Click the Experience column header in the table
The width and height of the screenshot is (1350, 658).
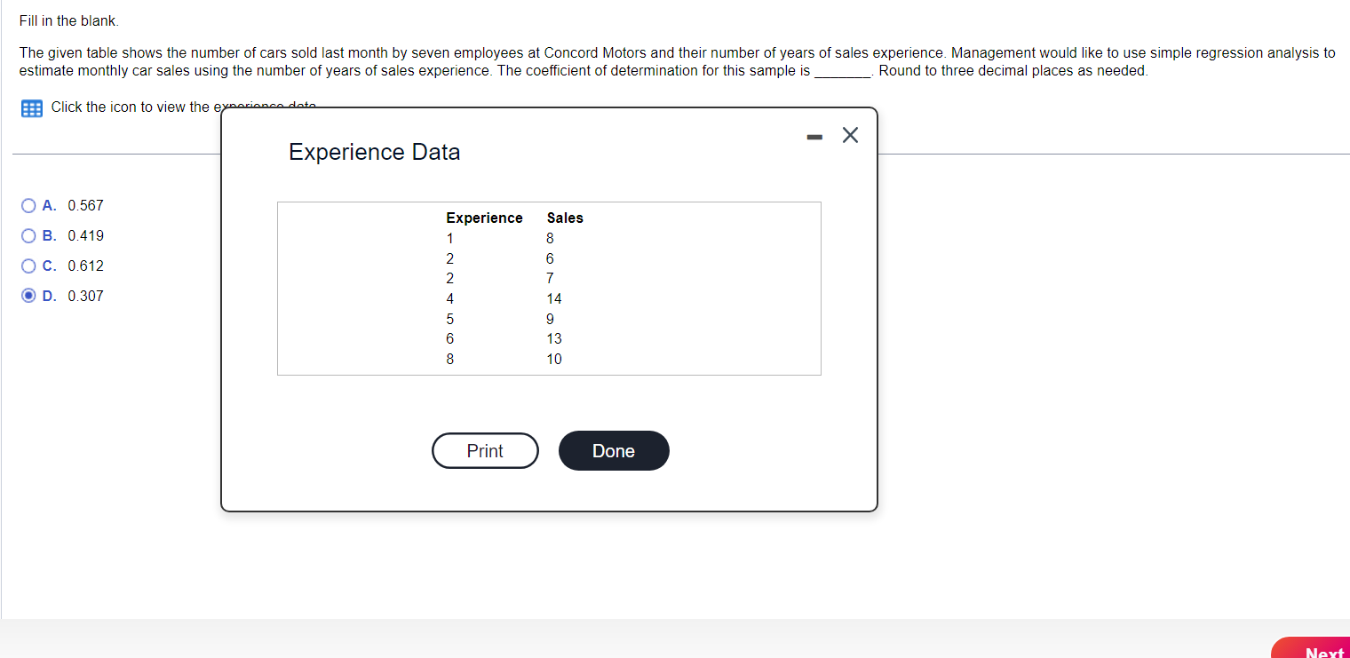[x=484, y=218]
